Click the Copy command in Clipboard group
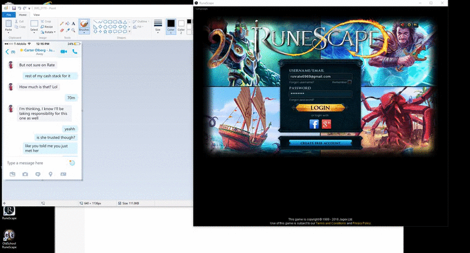The width and height of the screenshot is (470, 253). click(x=20, y=27)
